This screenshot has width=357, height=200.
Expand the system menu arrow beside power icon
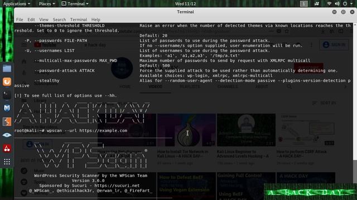click(x=351, y=4)
